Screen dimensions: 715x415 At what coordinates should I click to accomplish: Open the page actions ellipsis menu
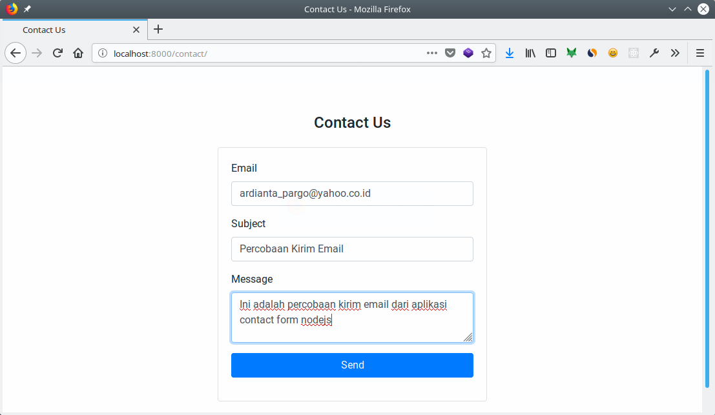(x=431, y=53)
